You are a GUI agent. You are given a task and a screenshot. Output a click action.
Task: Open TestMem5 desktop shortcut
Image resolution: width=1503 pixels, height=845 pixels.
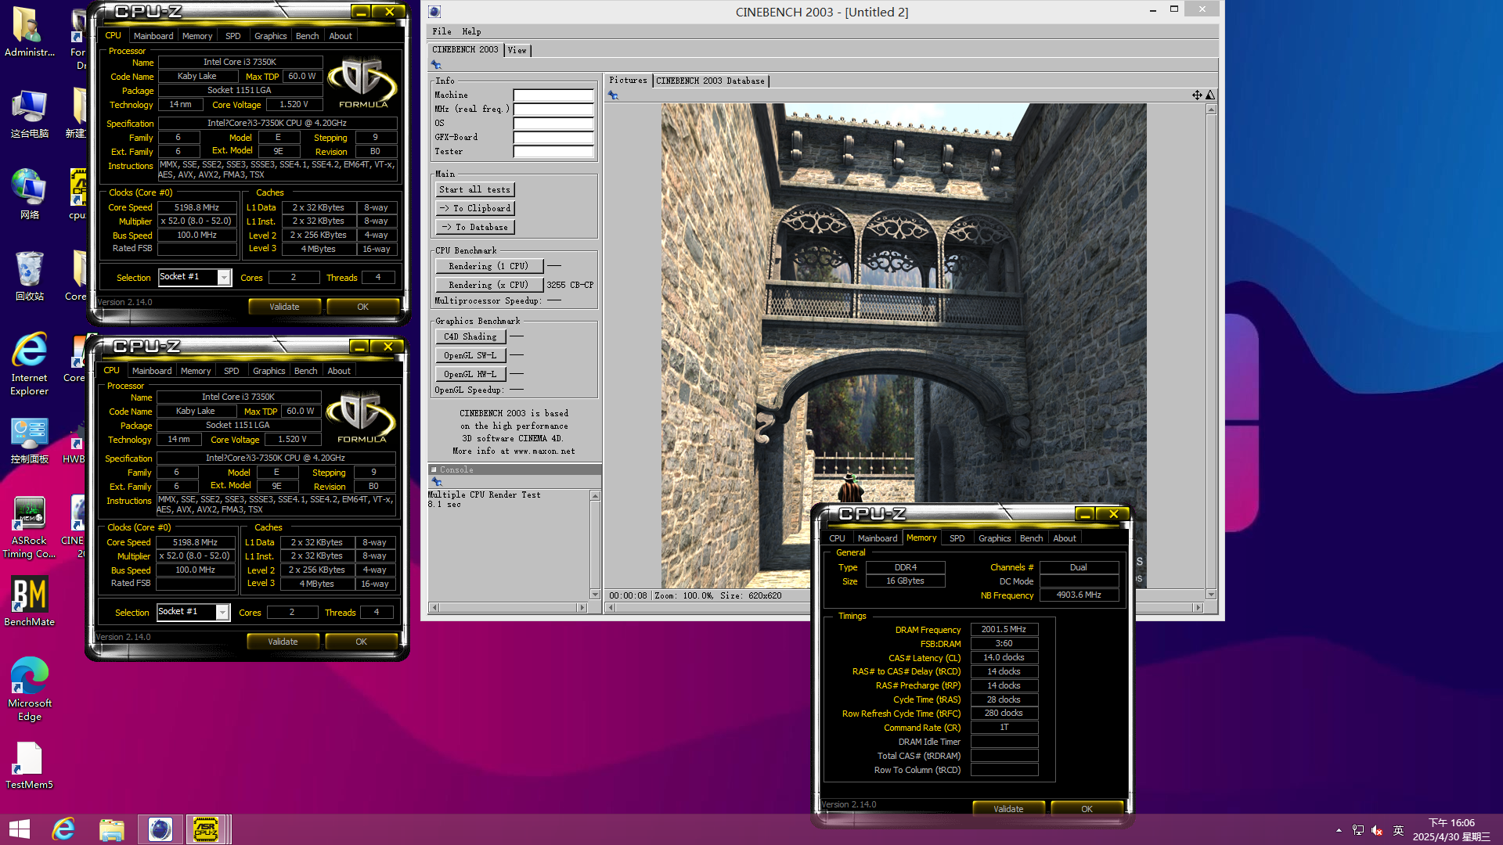click(x=29, y=764)
